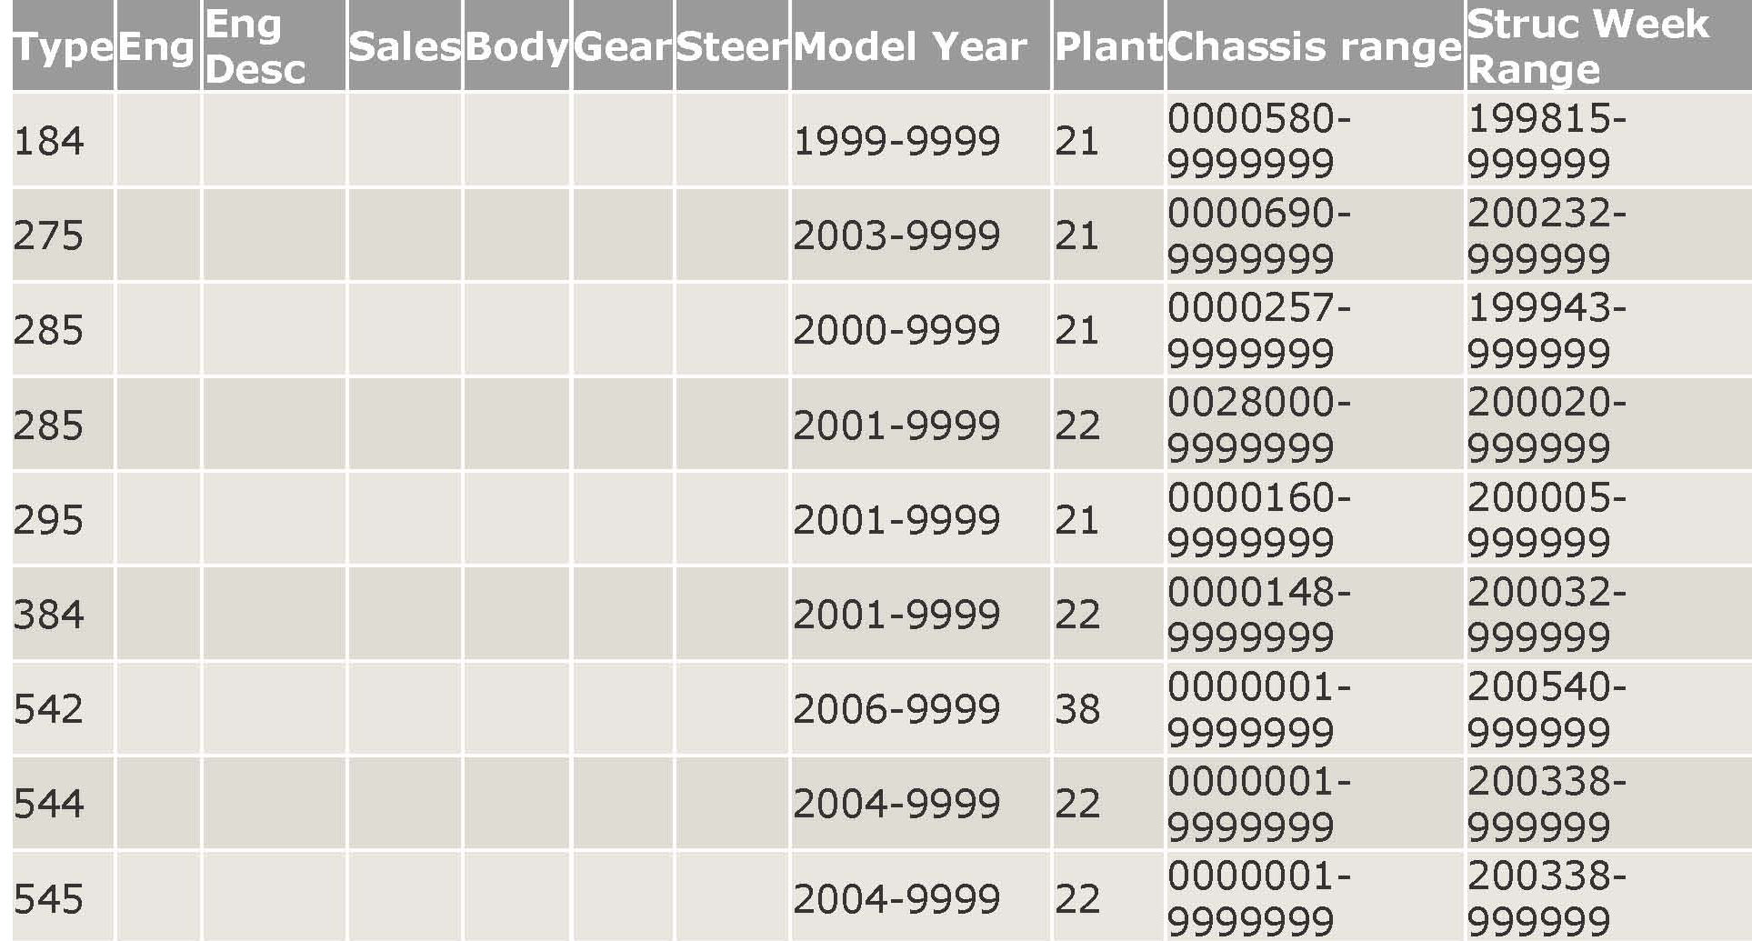1752x941 pixels.
Task: Click the Struc Week Range header
Action: coord(1587,46)
